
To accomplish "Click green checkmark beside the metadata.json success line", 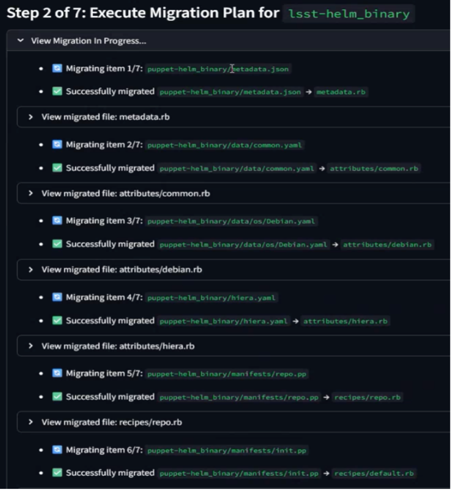I will tap(57, 91).
